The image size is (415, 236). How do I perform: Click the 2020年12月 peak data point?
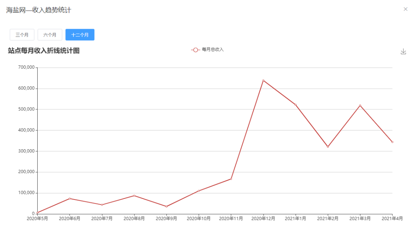click(x=263, y=80)
